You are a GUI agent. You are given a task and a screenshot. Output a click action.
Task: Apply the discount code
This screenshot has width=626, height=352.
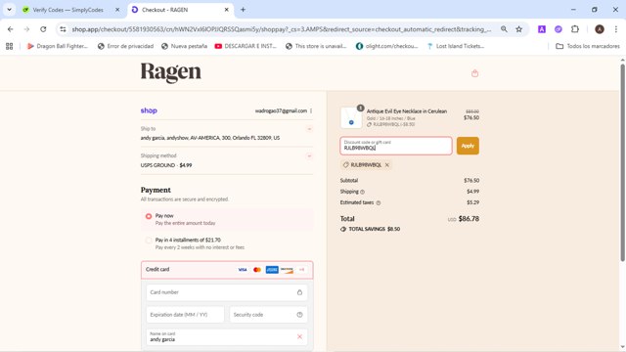coord(468,146)
